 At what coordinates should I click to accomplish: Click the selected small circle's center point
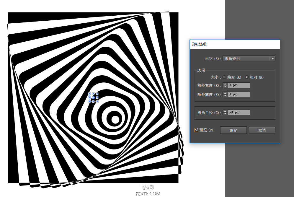point(93,97)
